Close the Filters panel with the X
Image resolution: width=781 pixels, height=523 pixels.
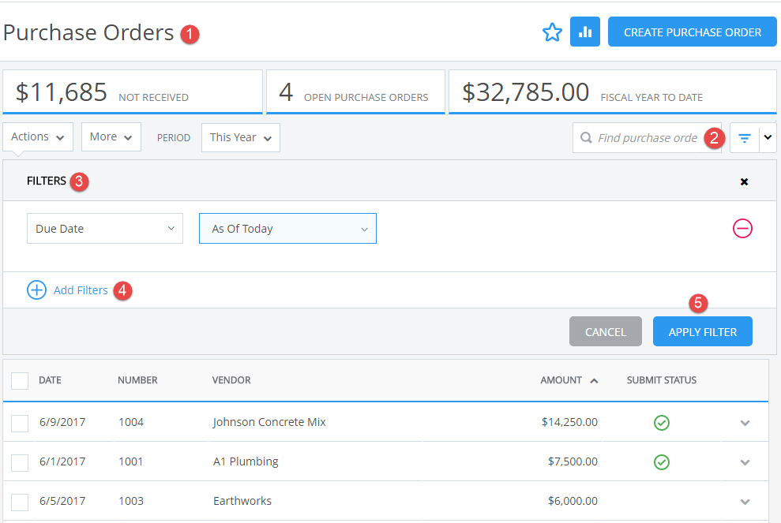[x=744, y=181]
